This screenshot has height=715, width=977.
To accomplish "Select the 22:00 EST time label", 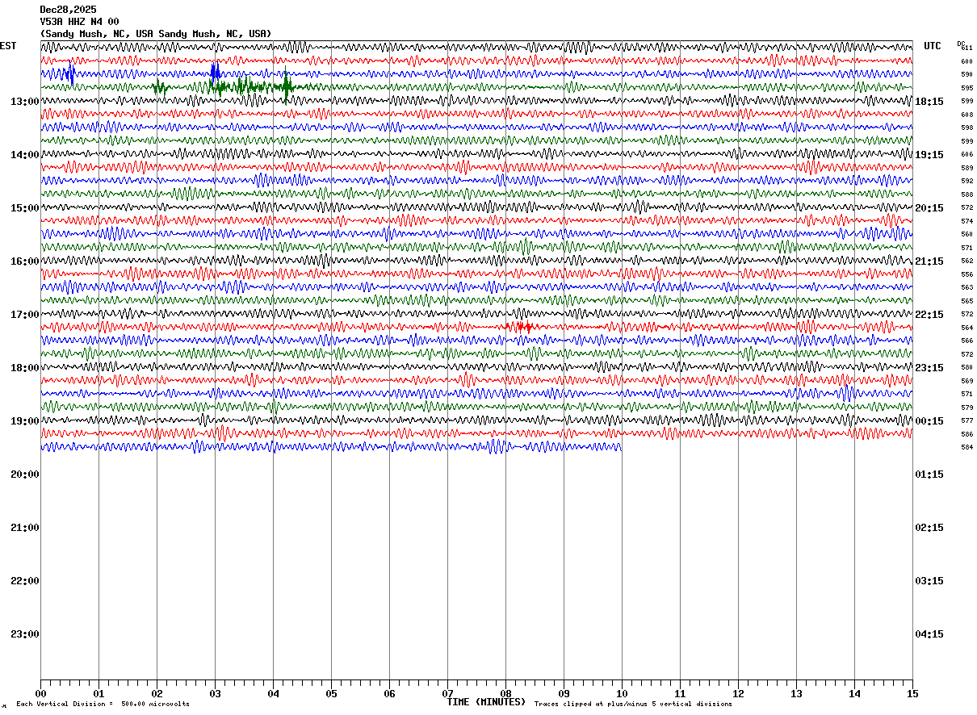I will [25, 581].
